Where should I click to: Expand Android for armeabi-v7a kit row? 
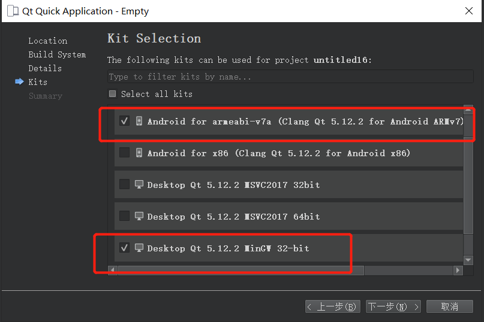[x=288, y=121]
